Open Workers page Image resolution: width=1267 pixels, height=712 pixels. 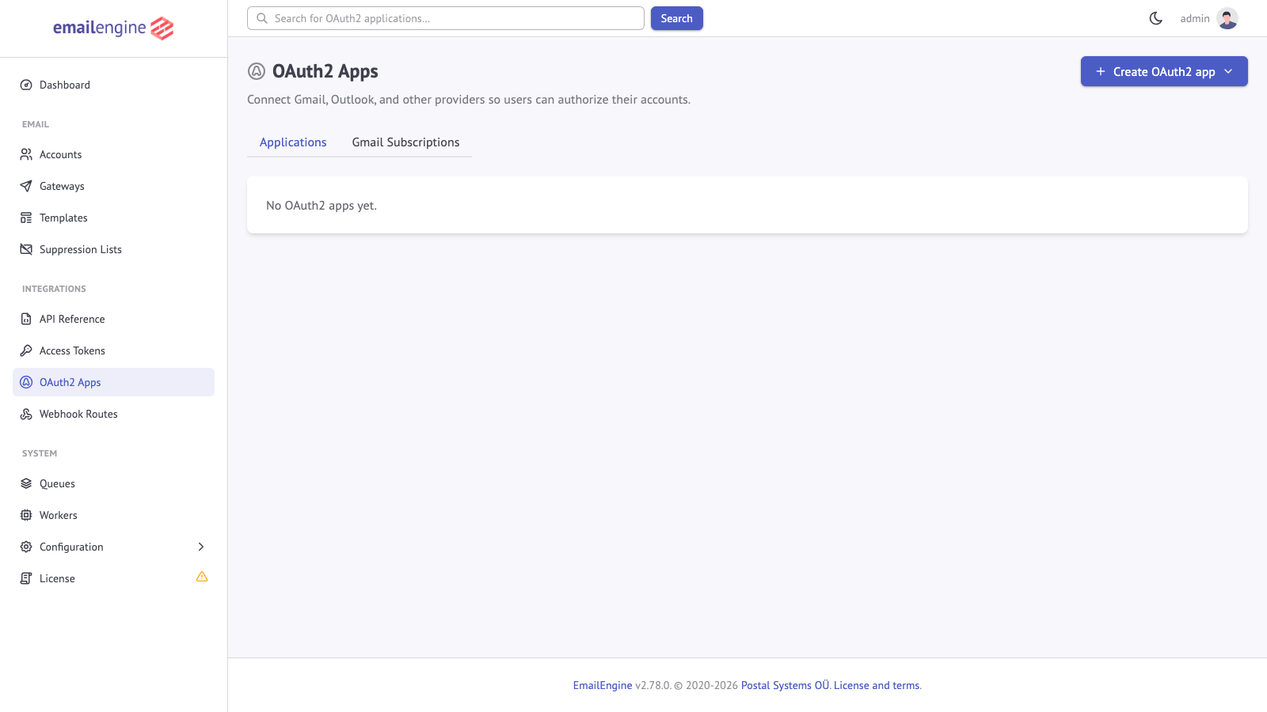tap(113, 515)
